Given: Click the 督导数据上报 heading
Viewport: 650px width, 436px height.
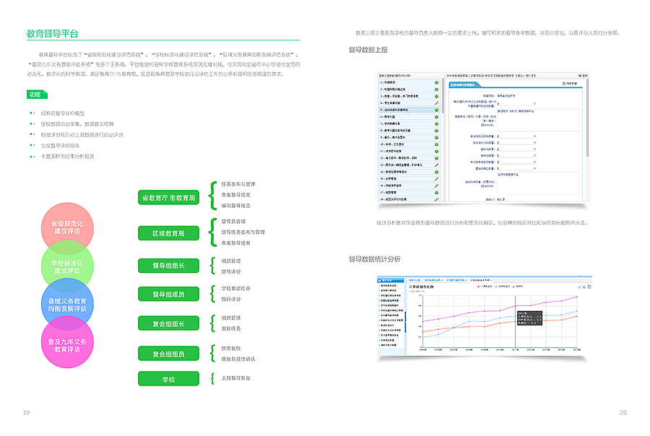Looking at the screenshot, I should click(x=368, y=50).
